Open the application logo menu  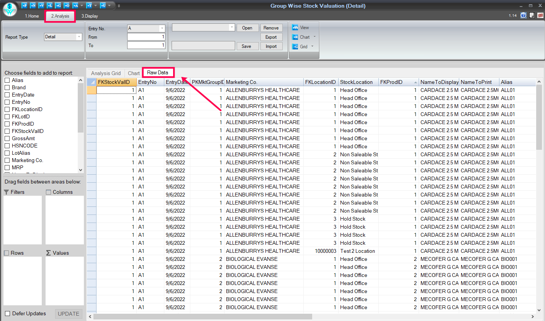10,9
